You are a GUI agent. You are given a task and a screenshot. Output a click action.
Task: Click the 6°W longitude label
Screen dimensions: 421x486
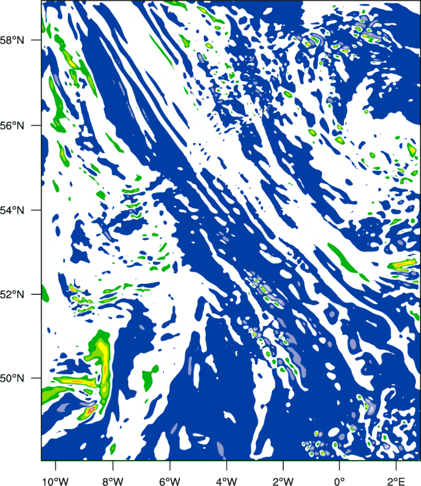[x=170, y=481]
